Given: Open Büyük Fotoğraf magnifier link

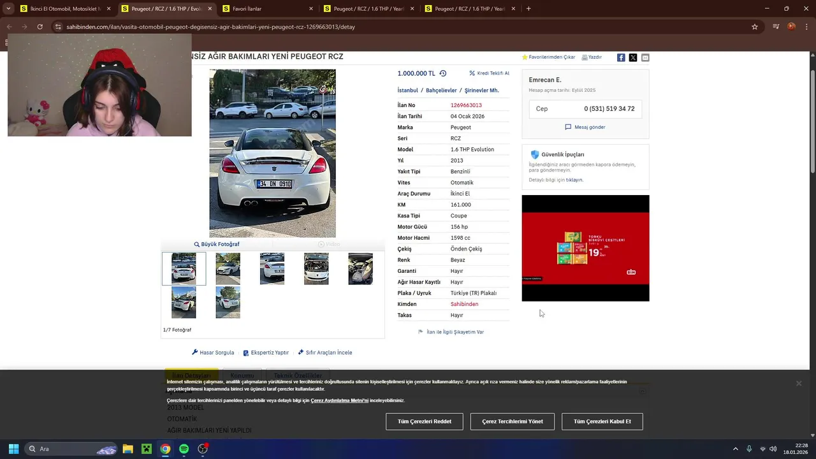Looking at the screenshot, I should (217, 244).
